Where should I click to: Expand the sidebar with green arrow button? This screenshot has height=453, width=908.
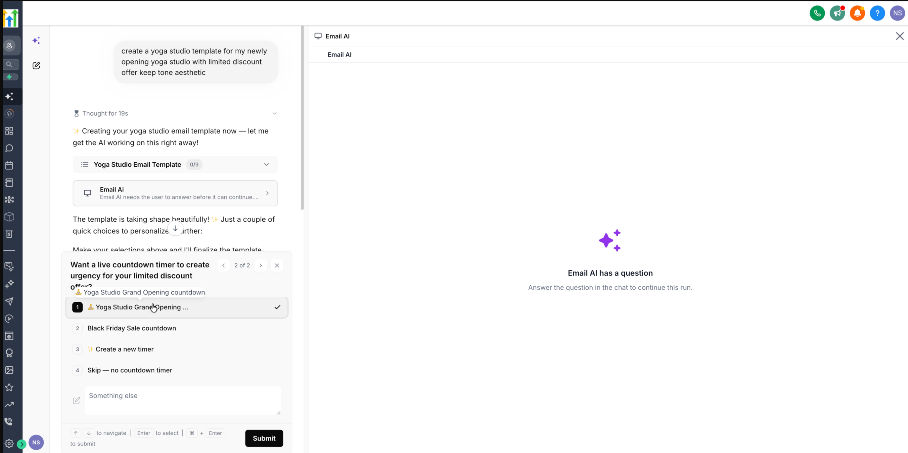(22, 444)
